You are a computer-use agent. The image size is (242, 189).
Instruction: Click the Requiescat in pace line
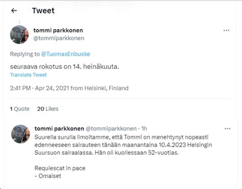pyautogui.click(x=60, y=168)
